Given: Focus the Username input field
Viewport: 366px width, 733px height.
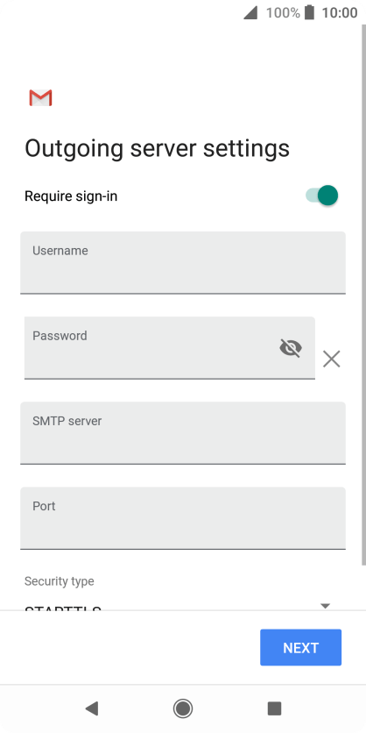Looking at the screenshot, I should pos(183,263).
